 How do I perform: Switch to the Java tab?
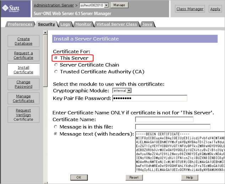pyautogui.click(x=147, y=24)
